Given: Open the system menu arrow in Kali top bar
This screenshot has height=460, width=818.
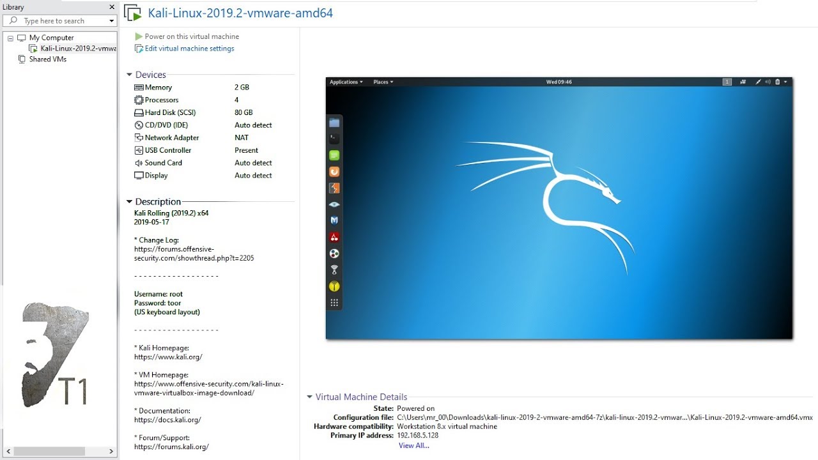Looking at the screenshot, I should (x=785, y=82).
